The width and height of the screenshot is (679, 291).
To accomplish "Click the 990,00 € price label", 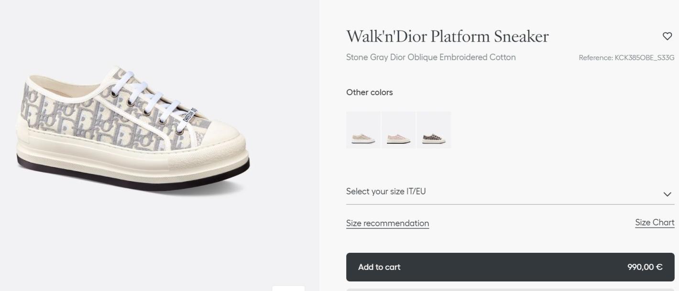I will point(645,267).
